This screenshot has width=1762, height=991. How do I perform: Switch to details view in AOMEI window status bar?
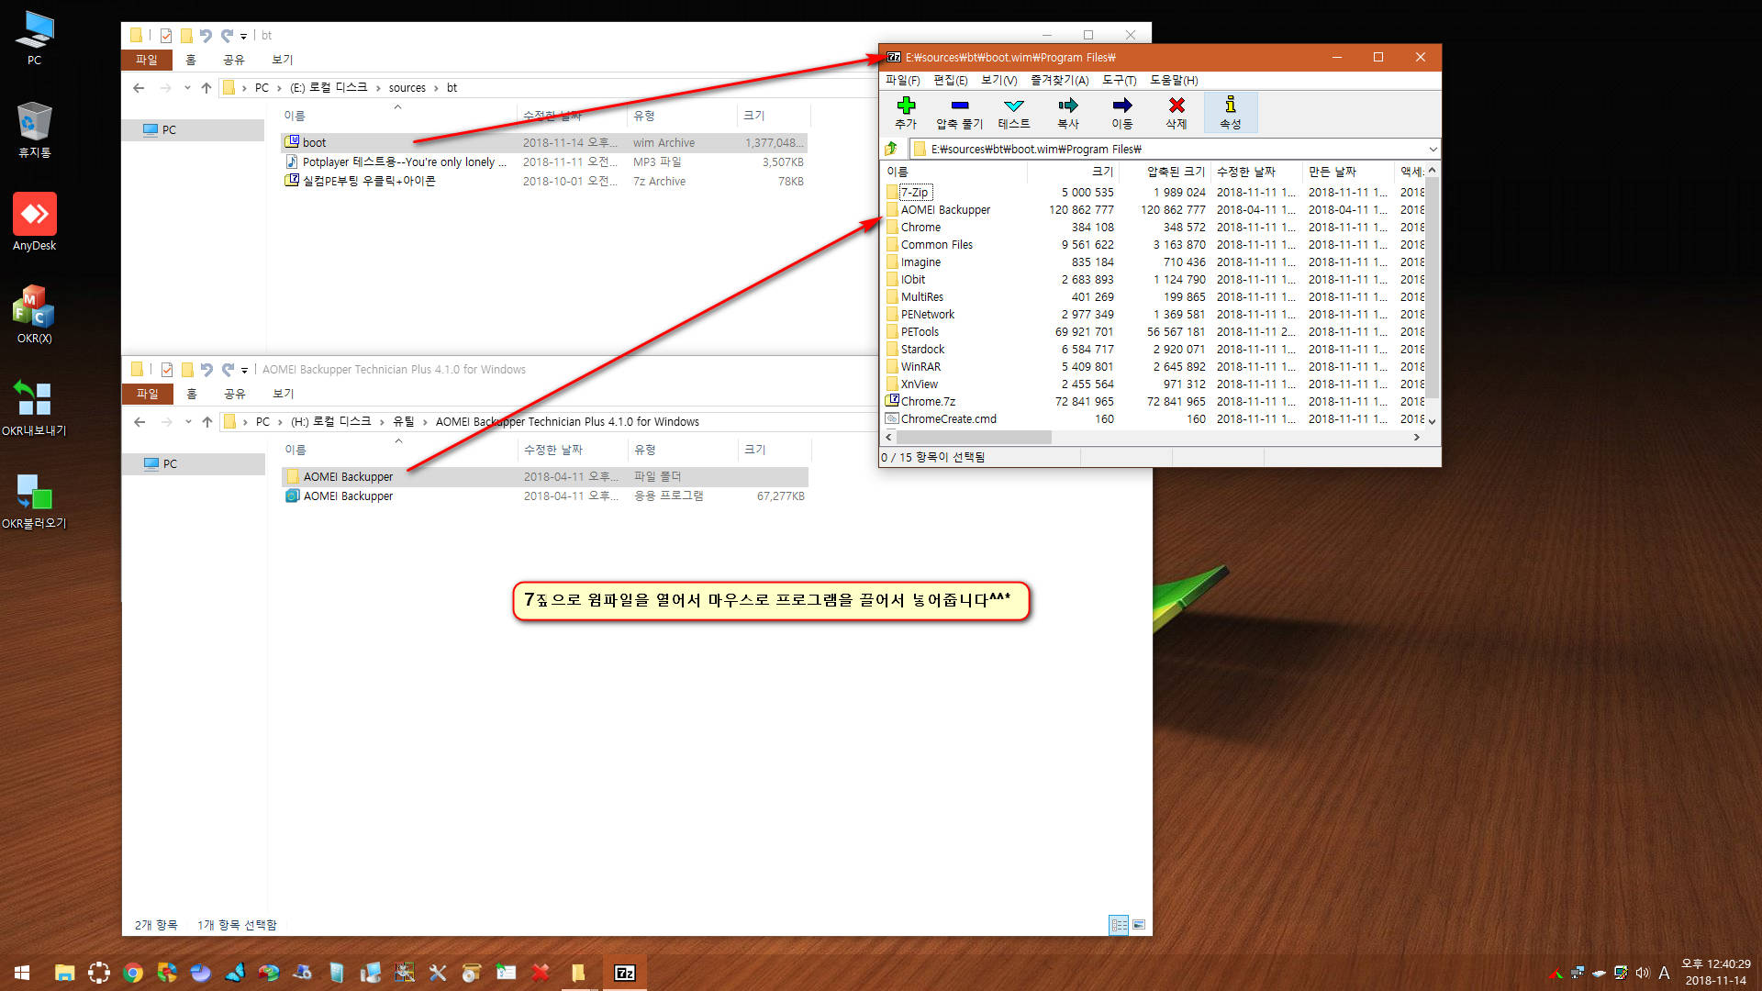(1119, 925)
